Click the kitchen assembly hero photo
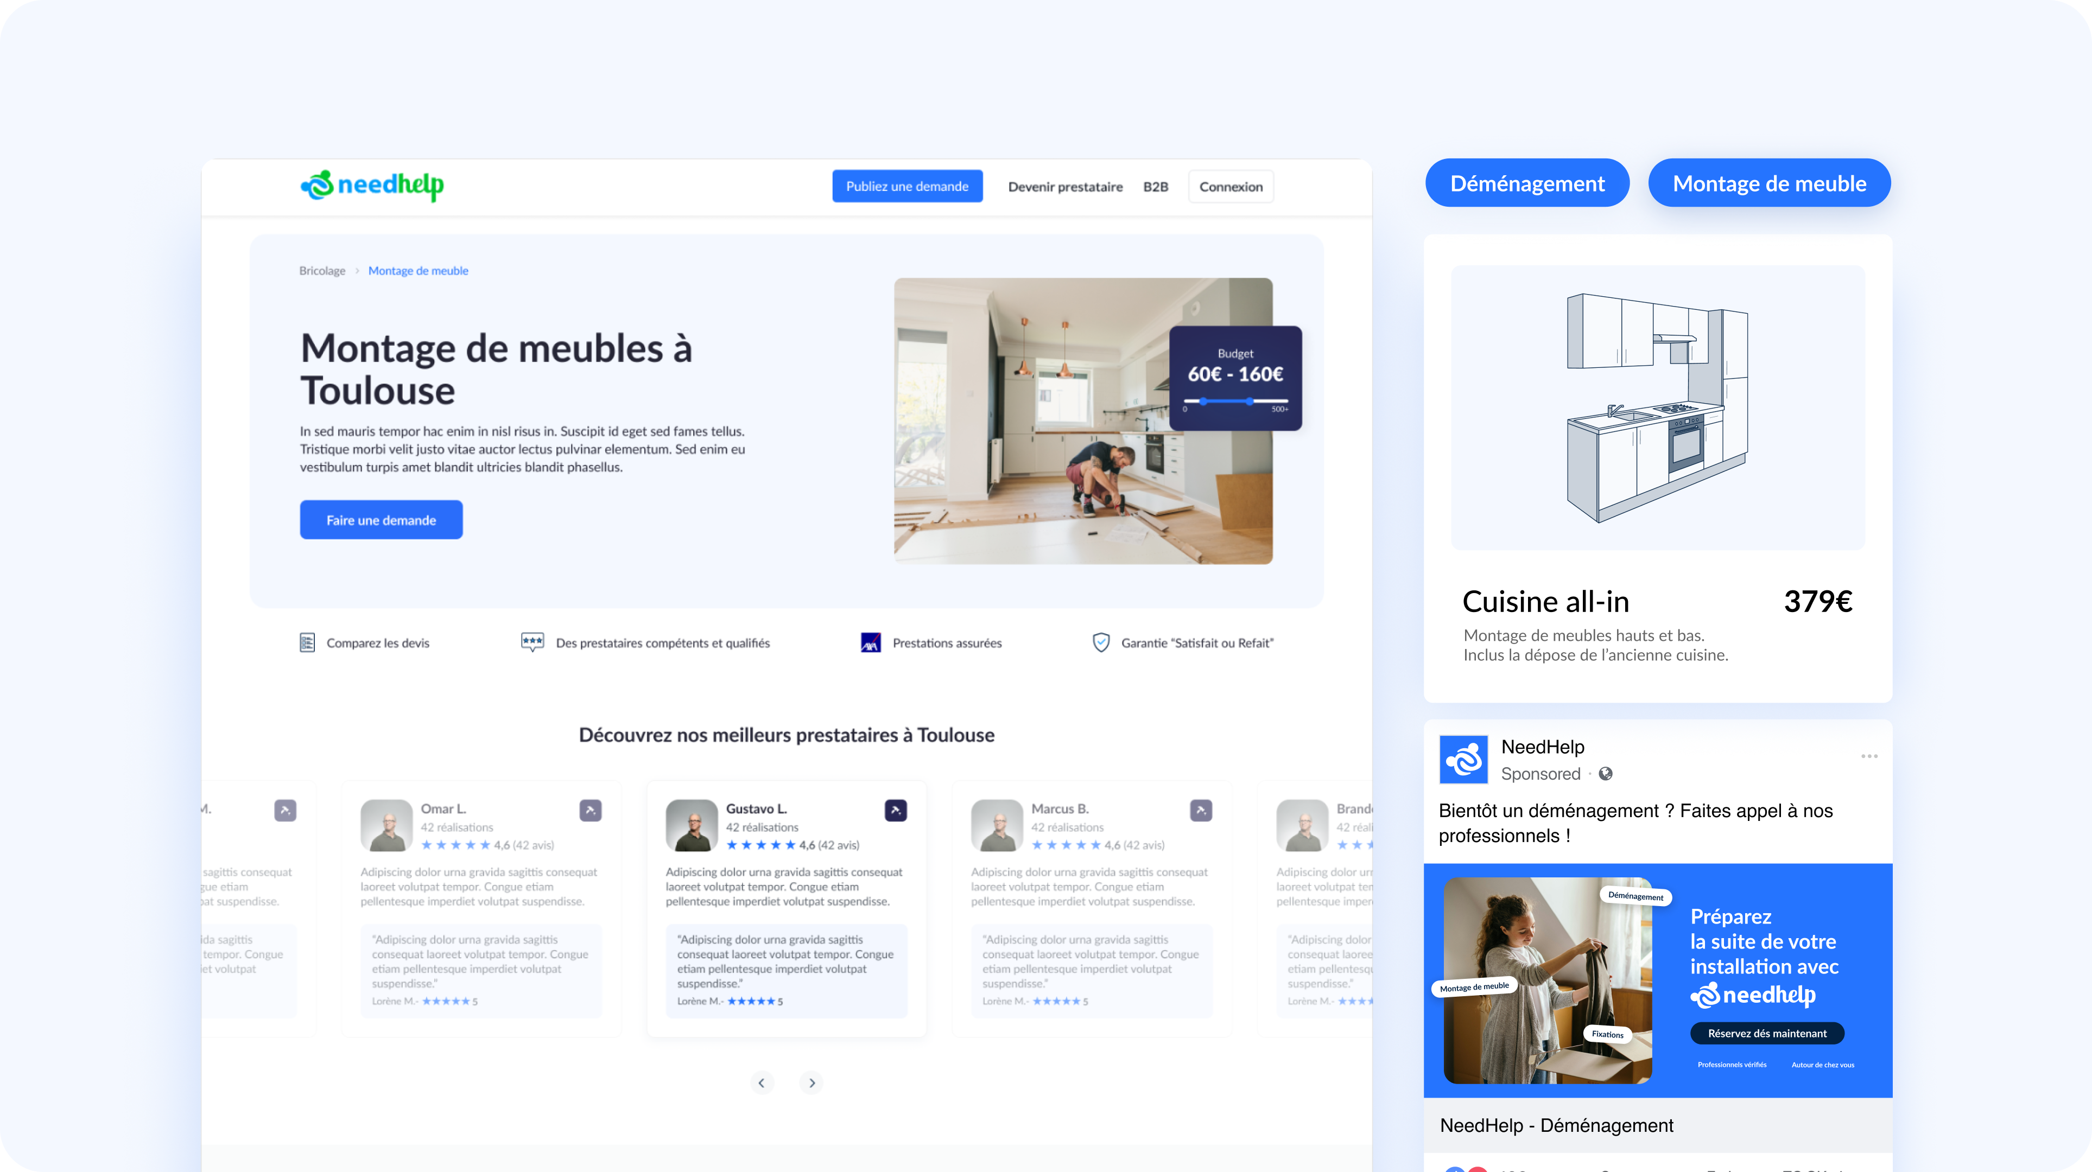The width and height of the screenshot is (2092, 1172). pyautogui.click(x=1082, y=421)
